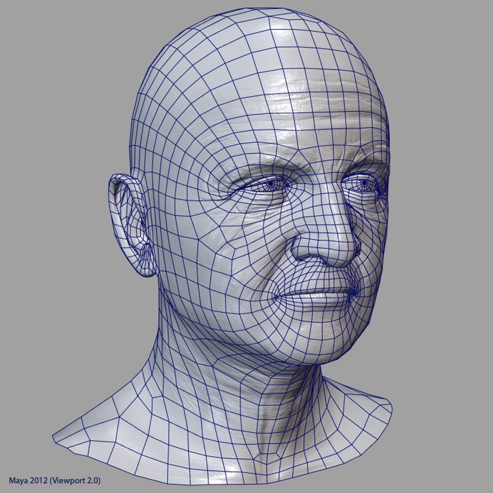The image size is (493, 493).
Task: Click the "Maya 2012 (Viewport 2.0)" caption text
Action: 55,480
